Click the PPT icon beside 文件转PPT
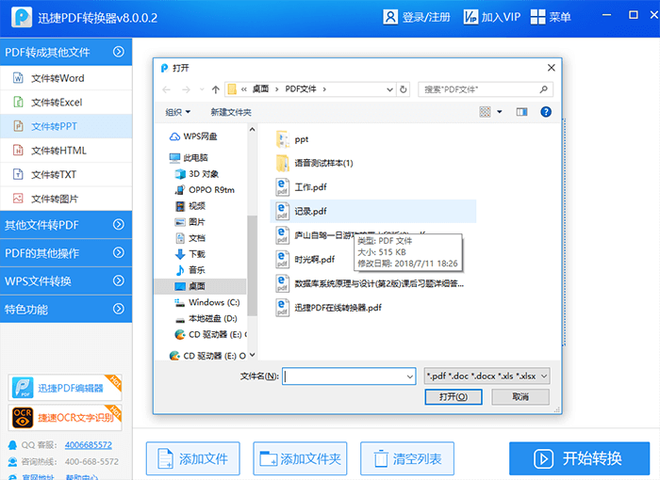660x480 pixels. pos(18,126)
